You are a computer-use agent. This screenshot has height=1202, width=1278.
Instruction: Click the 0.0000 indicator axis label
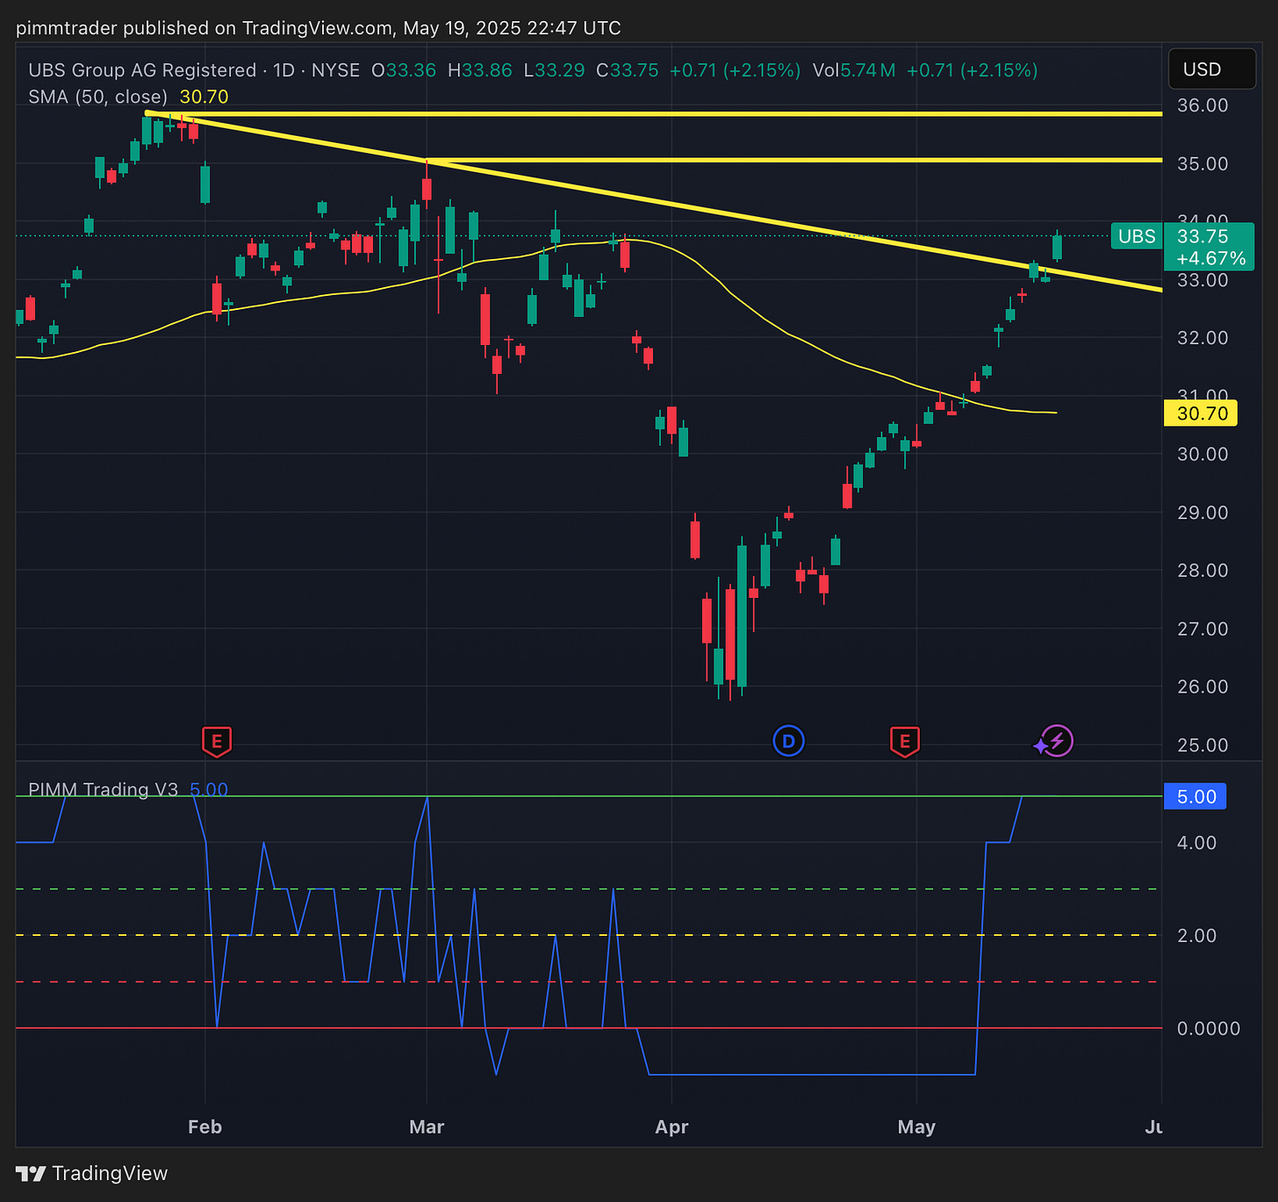(1208, 1028)
